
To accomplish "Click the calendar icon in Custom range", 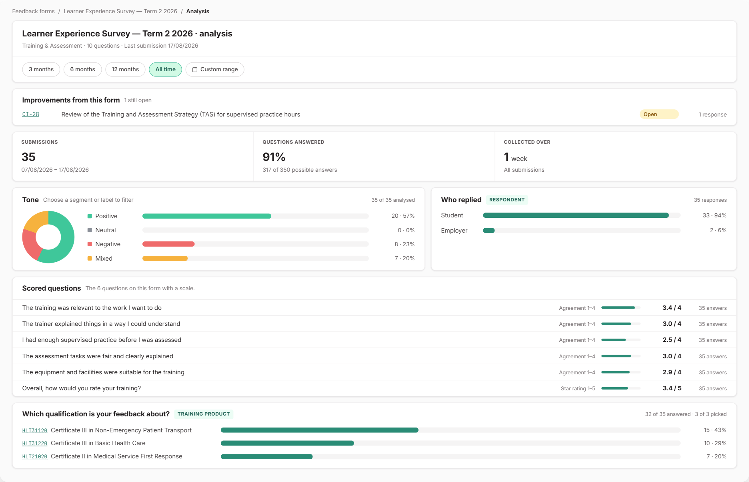I will pyautogui.click(x=195, y=69).
